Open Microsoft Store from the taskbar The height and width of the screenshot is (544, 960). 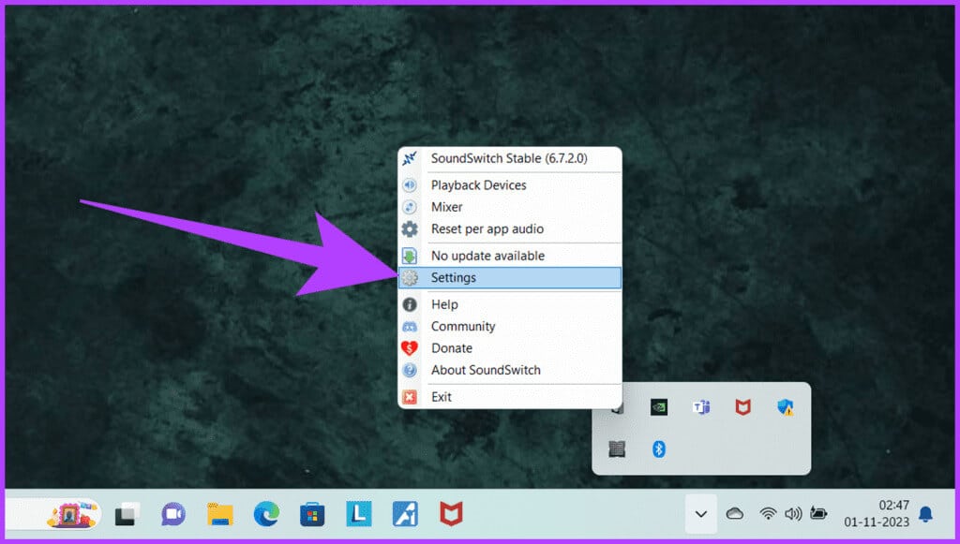tap(312, 515)
